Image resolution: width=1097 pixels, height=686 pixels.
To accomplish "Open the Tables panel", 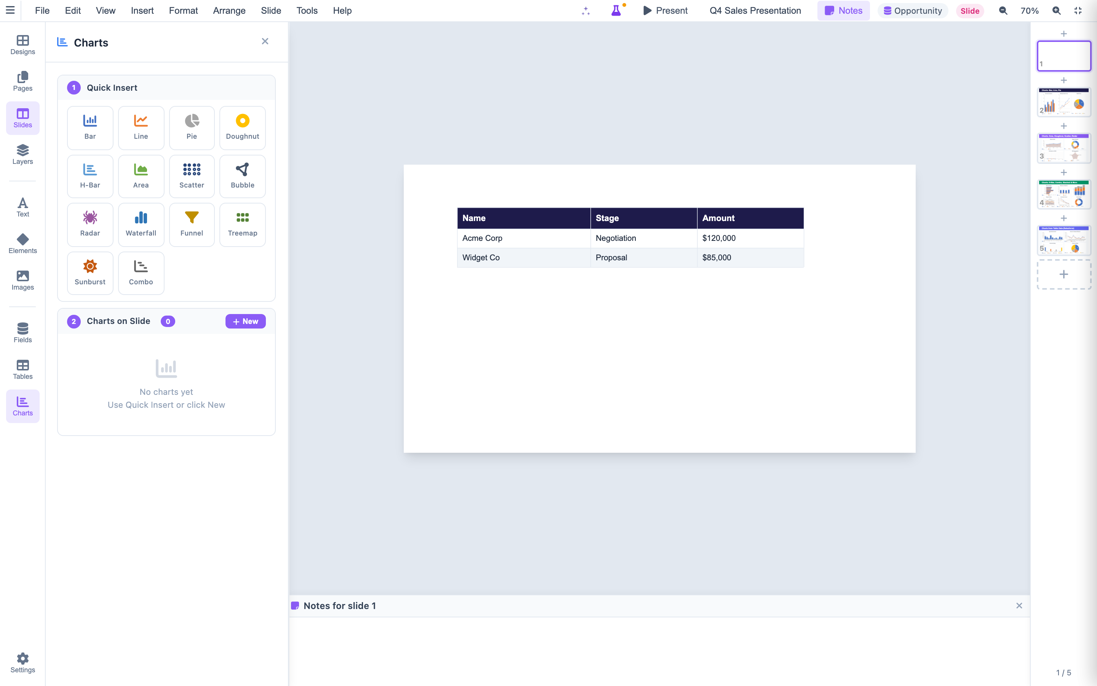I will [22, 369].
